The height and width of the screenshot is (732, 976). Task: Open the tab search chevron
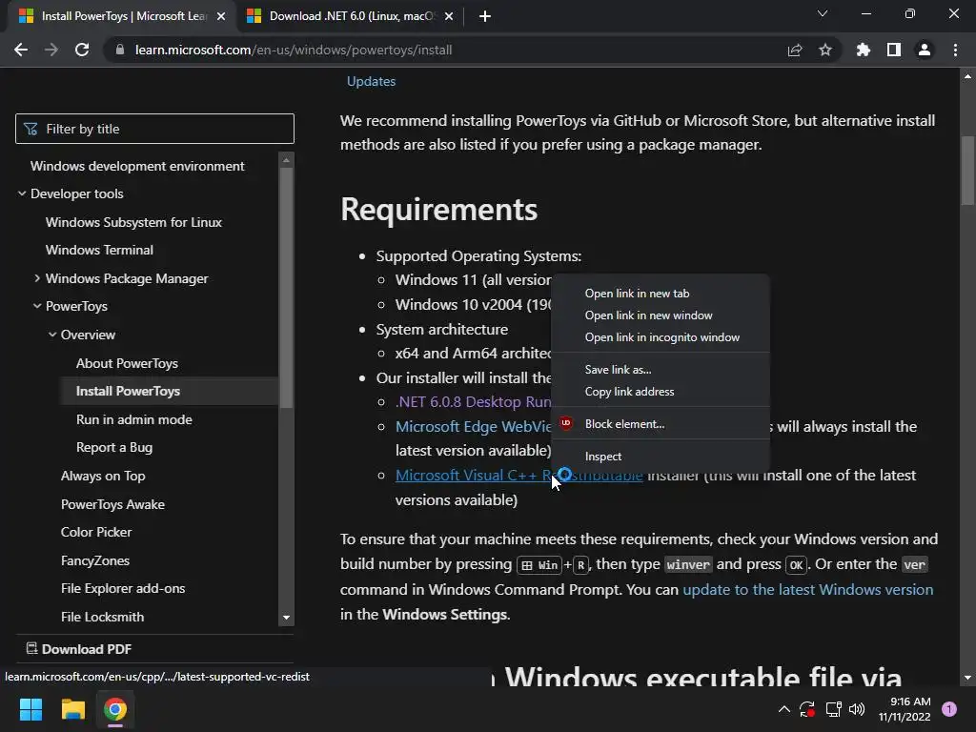pyautogui.click(x=823, y=13)
